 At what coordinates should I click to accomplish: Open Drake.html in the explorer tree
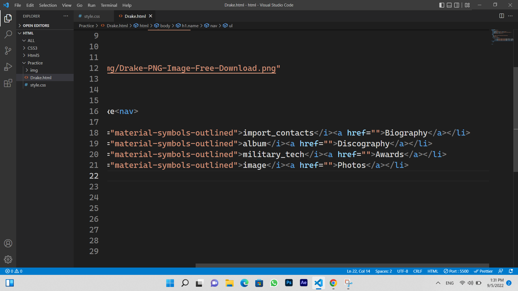point(45,78)
